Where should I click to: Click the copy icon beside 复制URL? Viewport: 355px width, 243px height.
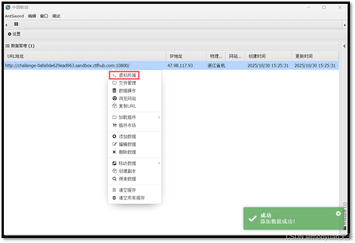(114, 106)
